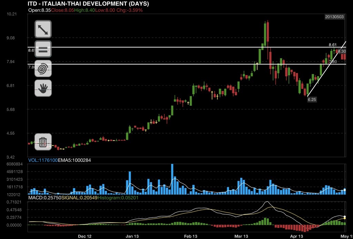
Task: Select the hand pan tool
Action: click(43, 88)
